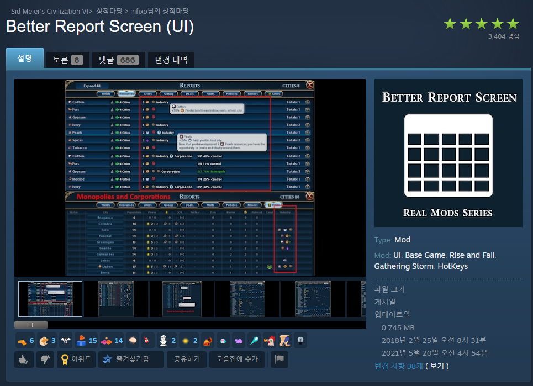Click the report flag icon
This screenshot has height=386, width=533.
click(x=279, y=359)
